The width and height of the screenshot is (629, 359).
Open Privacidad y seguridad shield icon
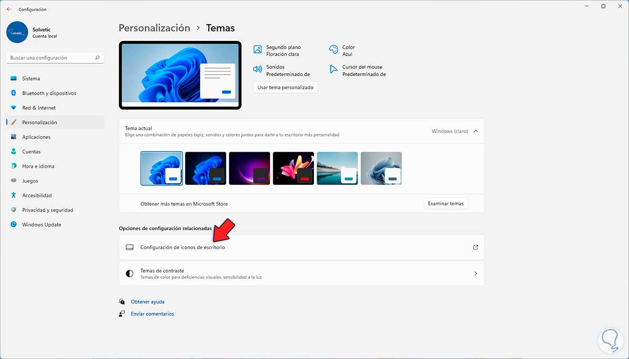click(14, 210)
